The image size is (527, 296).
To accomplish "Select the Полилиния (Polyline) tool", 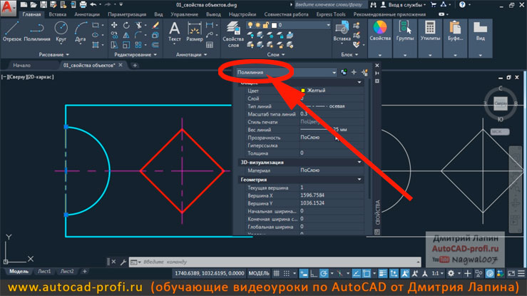I will click(x=37, y=31).
